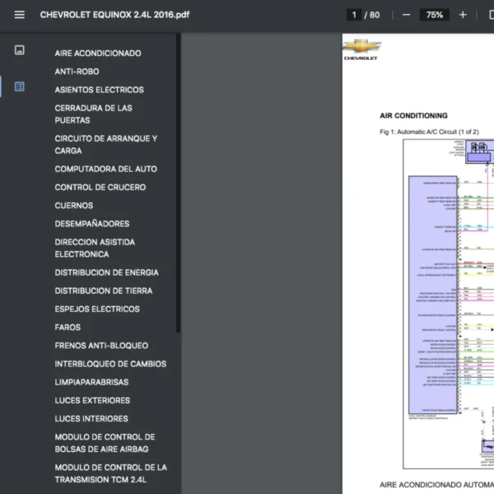Go to the LIMPIAPARABRISAS bookmark
This screenshot has height=494, width=494.
pyautogui.click(x=91, y=382)
